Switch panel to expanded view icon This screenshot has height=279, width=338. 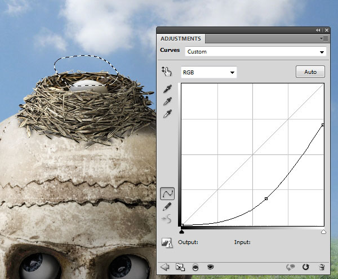pos(180,267)
